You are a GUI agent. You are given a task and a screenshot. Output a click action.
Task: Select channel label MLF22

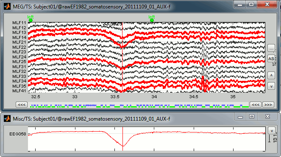[x=19, y=47]
